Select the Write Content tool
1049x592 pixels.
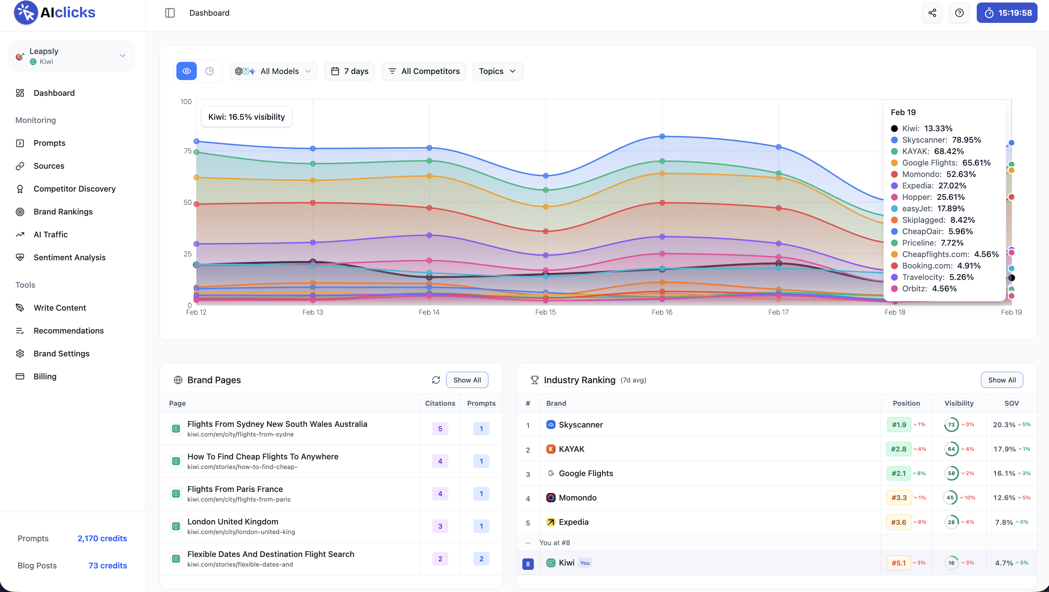59,307
